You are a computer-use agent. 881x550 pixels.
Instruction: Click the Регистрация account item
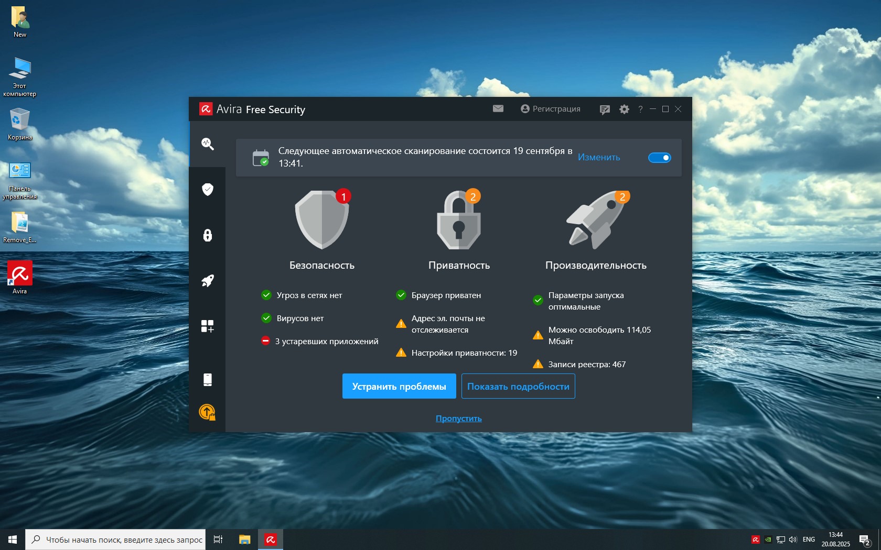point(551,109)
